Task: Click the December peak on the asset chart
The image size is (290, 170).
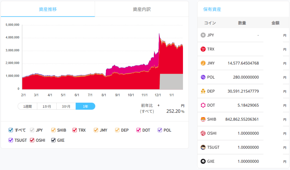Action: (x=159, y=34)
